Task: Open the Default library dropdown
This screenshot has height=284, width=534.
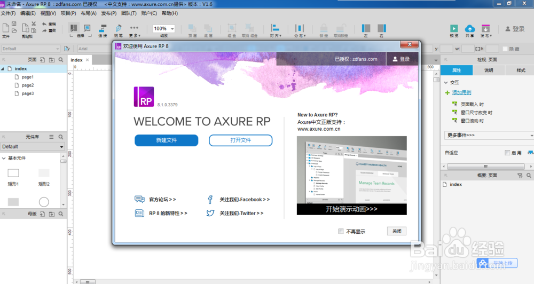Action: [33, 146]
